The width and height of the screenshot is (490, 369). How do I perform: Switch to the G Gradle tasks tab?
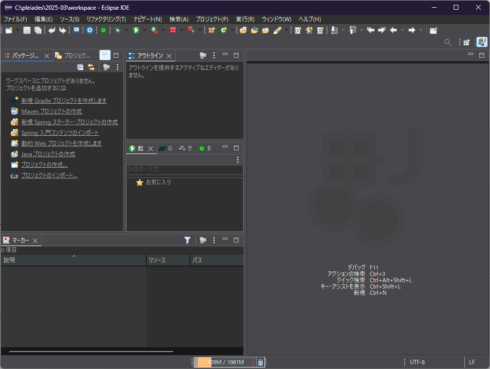tap(165, 148)
